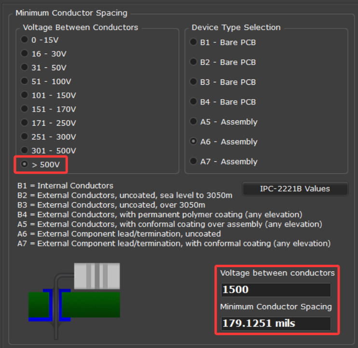This screenshot has height=348, width=358.
Task: Choose the 16 - 30V voltage option
Action: tap(43, 54)
